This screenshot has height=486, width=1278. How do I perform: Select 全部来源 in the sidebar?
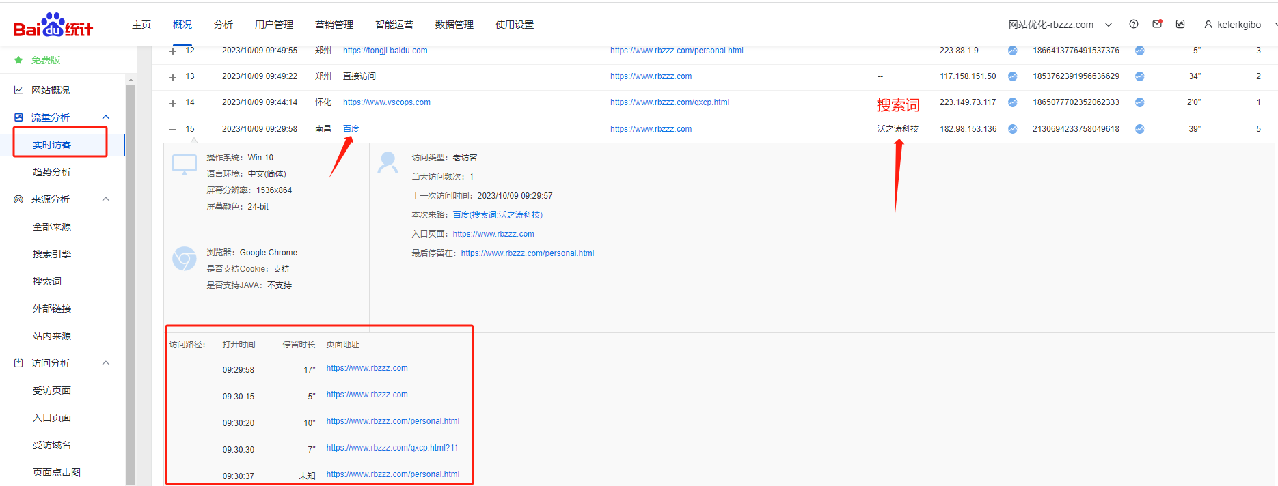[x=52, y=227]
